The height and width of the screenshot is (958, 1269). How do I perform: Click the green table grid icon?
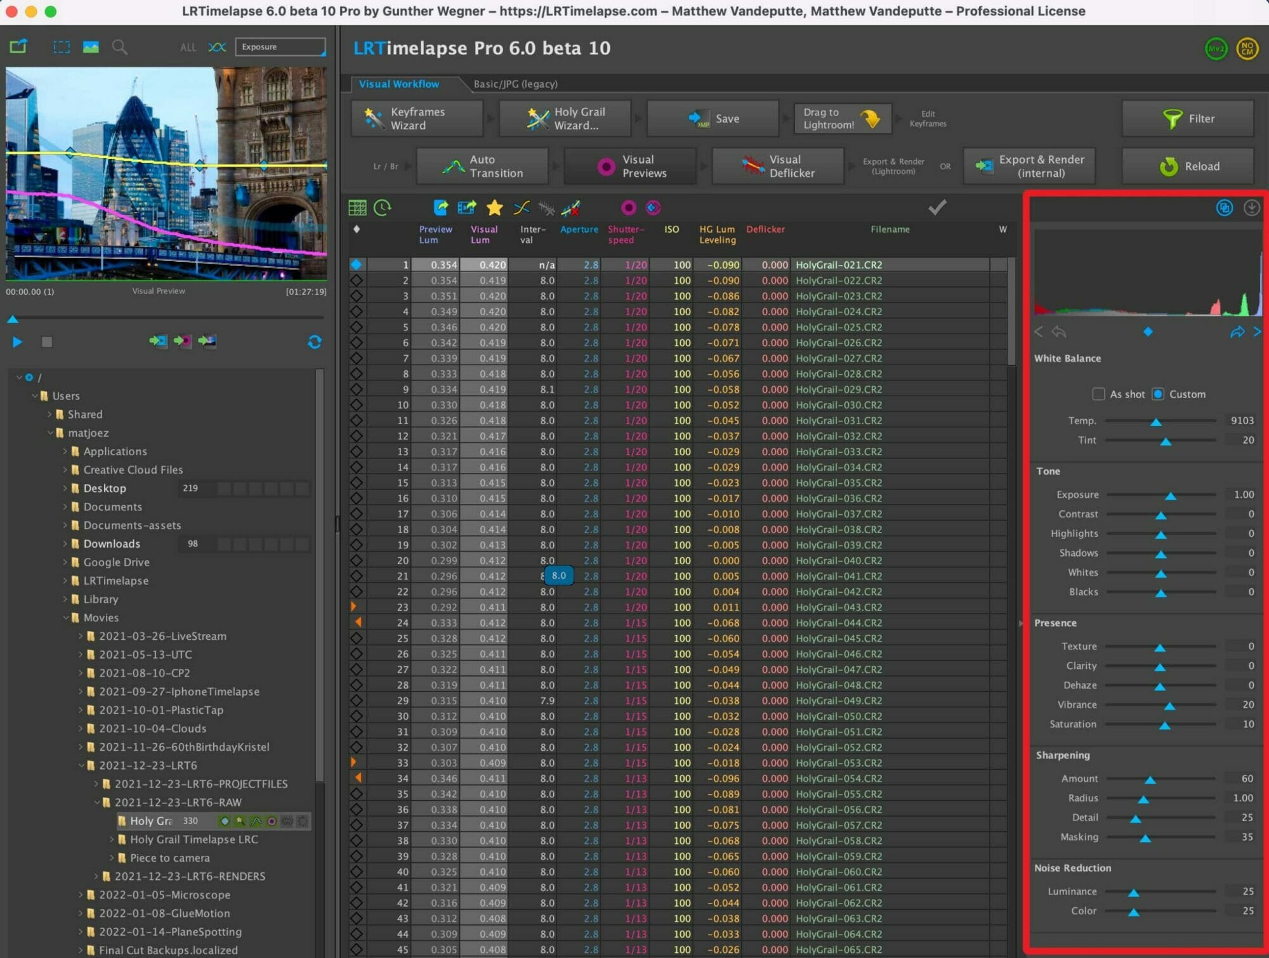(x=357, y=207)
